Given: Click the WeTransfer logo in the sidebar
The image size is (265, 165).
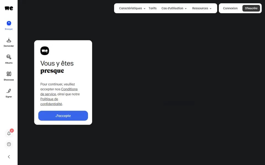Looking at the screenshot, I should (9, 8).
